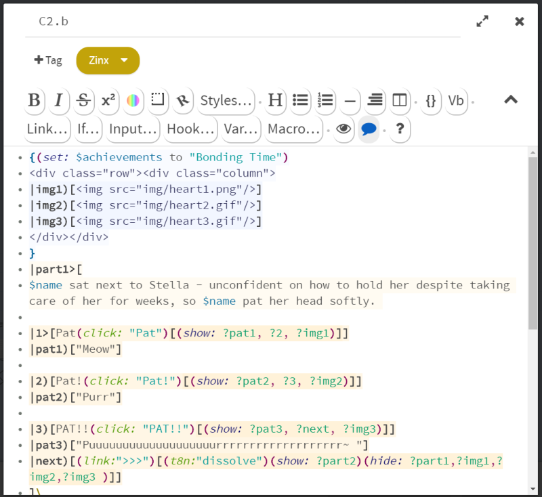Click the |pat1)["Meow"] line

(x=75, y=349)
